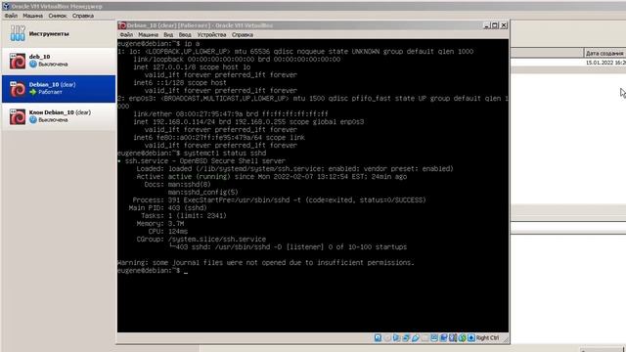Click the green mouse integration indicator icon
The height and width of the screenshot is (352, 626).
click(462, 337)
